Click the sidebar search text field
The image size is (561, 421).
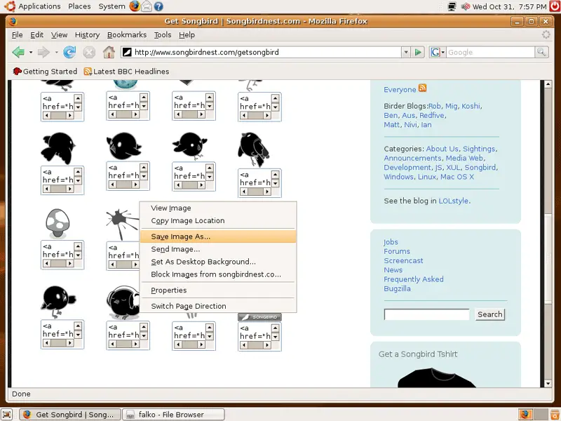pos(426,314)
